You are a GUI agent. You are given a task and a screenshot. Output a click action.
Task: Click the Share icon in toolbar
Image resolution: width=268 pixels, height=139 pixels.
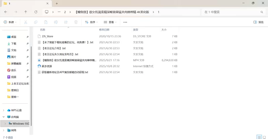(66, 22)
